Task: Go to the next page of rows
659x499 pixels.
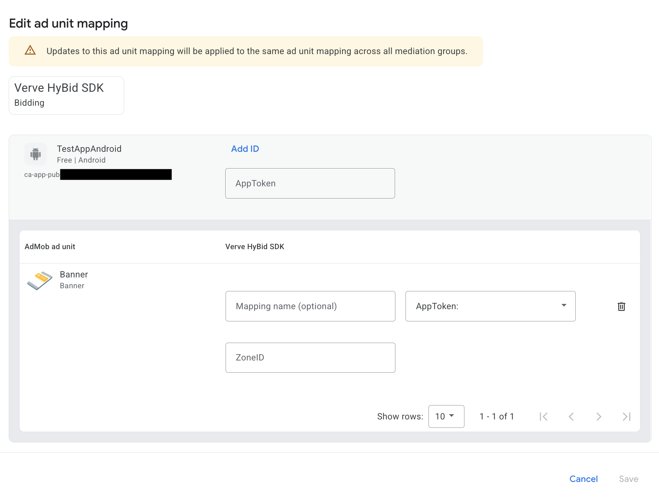Action: [x=599, y=416]
